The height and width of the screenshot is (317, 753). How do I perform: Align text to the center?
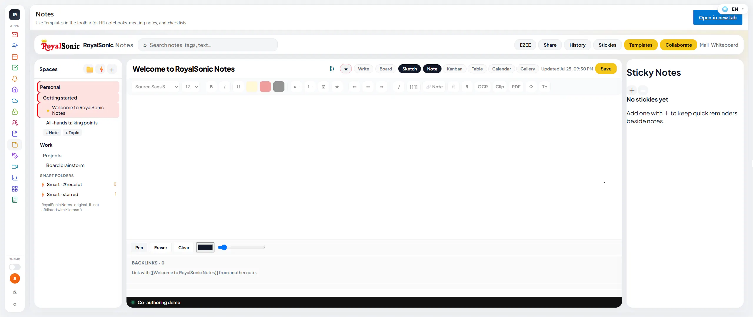(368, 87)
